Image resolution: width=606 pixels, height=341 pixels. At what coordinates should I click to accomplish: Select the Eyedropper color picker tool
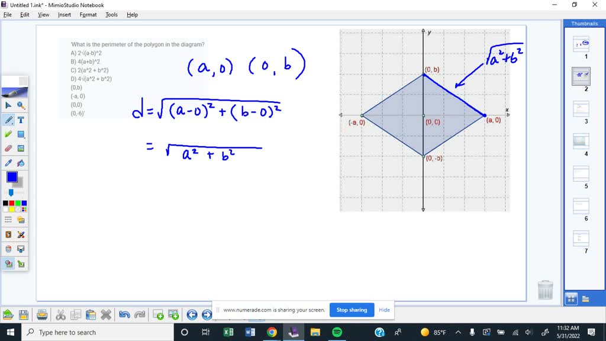click(x=8, y=163)
